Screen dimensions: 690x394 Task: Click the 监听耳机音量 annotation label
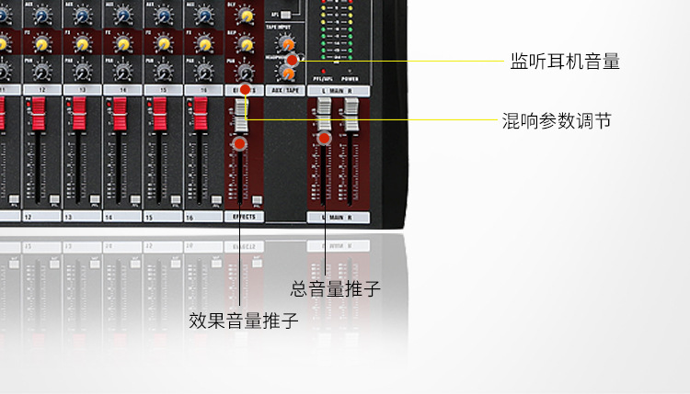(x=565, y=61)
